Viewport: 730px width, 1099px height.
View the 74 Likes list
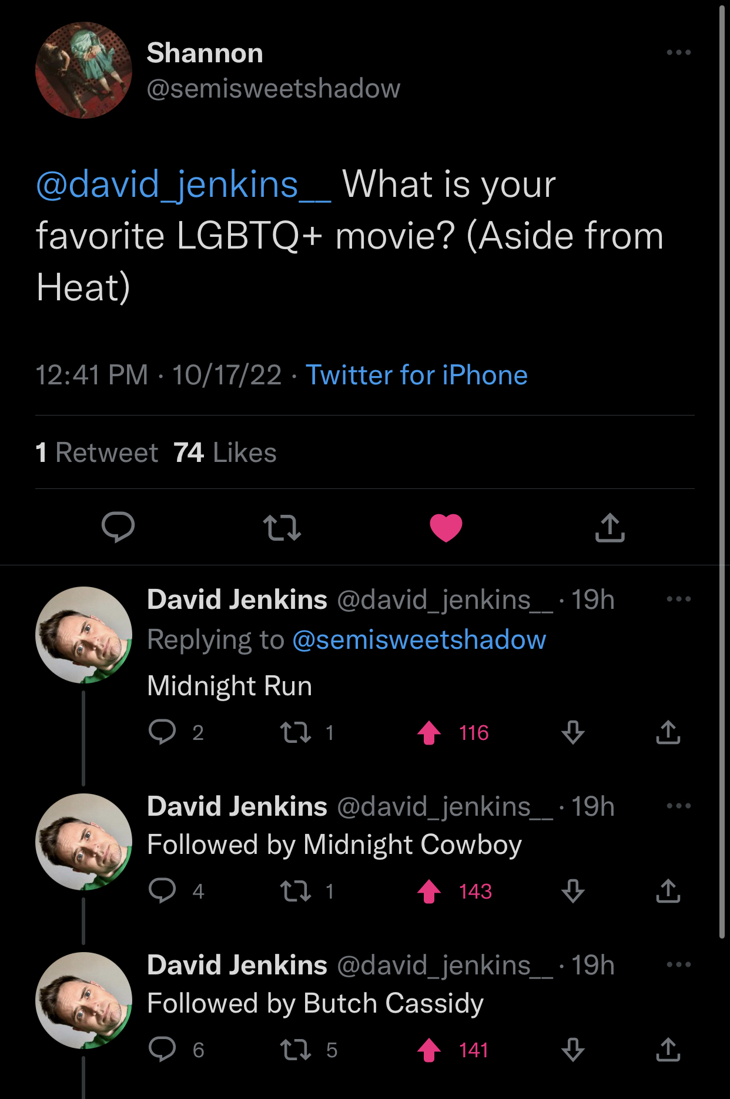(x=225, y=453)
